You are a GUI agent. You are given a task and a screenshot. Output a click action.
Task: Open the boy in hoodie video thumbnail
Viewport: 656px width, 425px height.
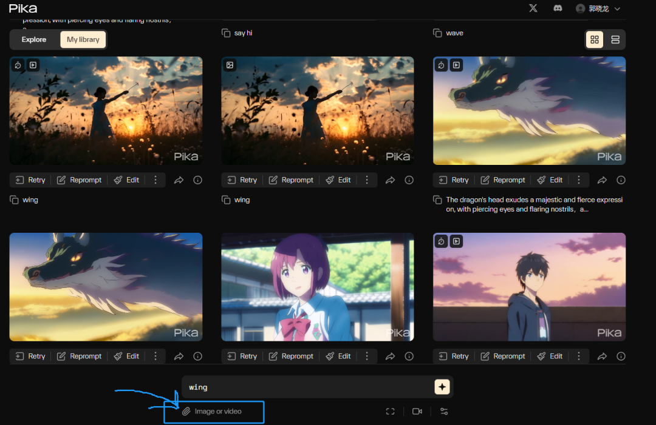(529, 287)
